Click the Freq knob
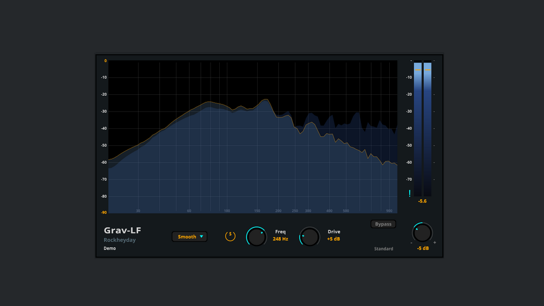Viewport: 544px width, 306px height. pyautogui.click(x=257, y=237)
